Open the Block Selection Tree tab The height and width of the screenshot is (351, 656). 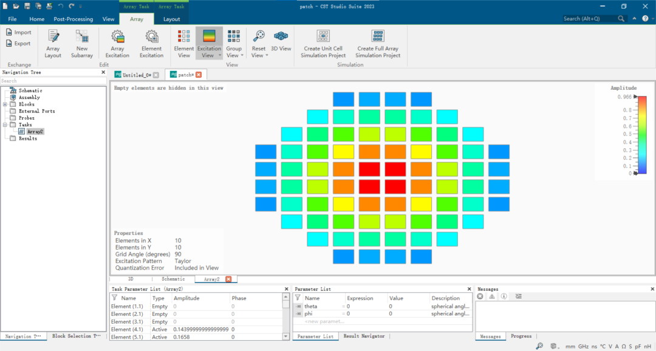[x=77, y=336]
